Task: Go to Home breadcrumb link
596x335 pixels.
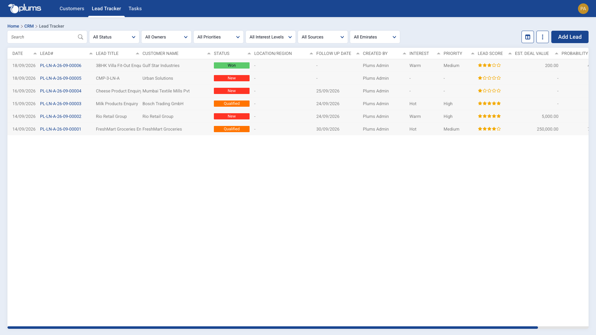Action: [13, 26]
